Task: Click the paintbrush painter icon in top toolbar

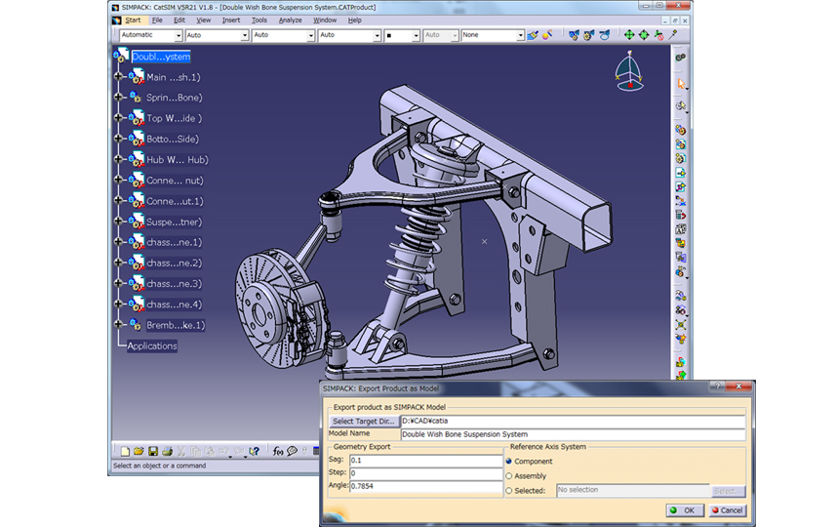Action: pos(533,35)
